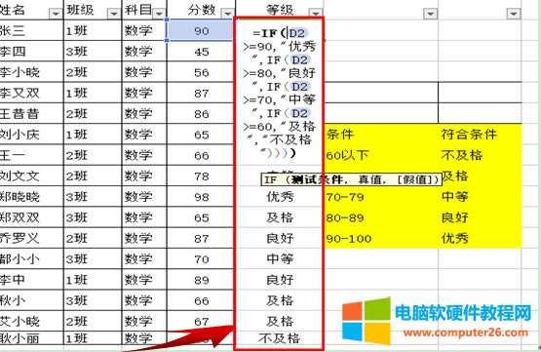Select the yellow 优秀 cell beside 90-100

481,238
